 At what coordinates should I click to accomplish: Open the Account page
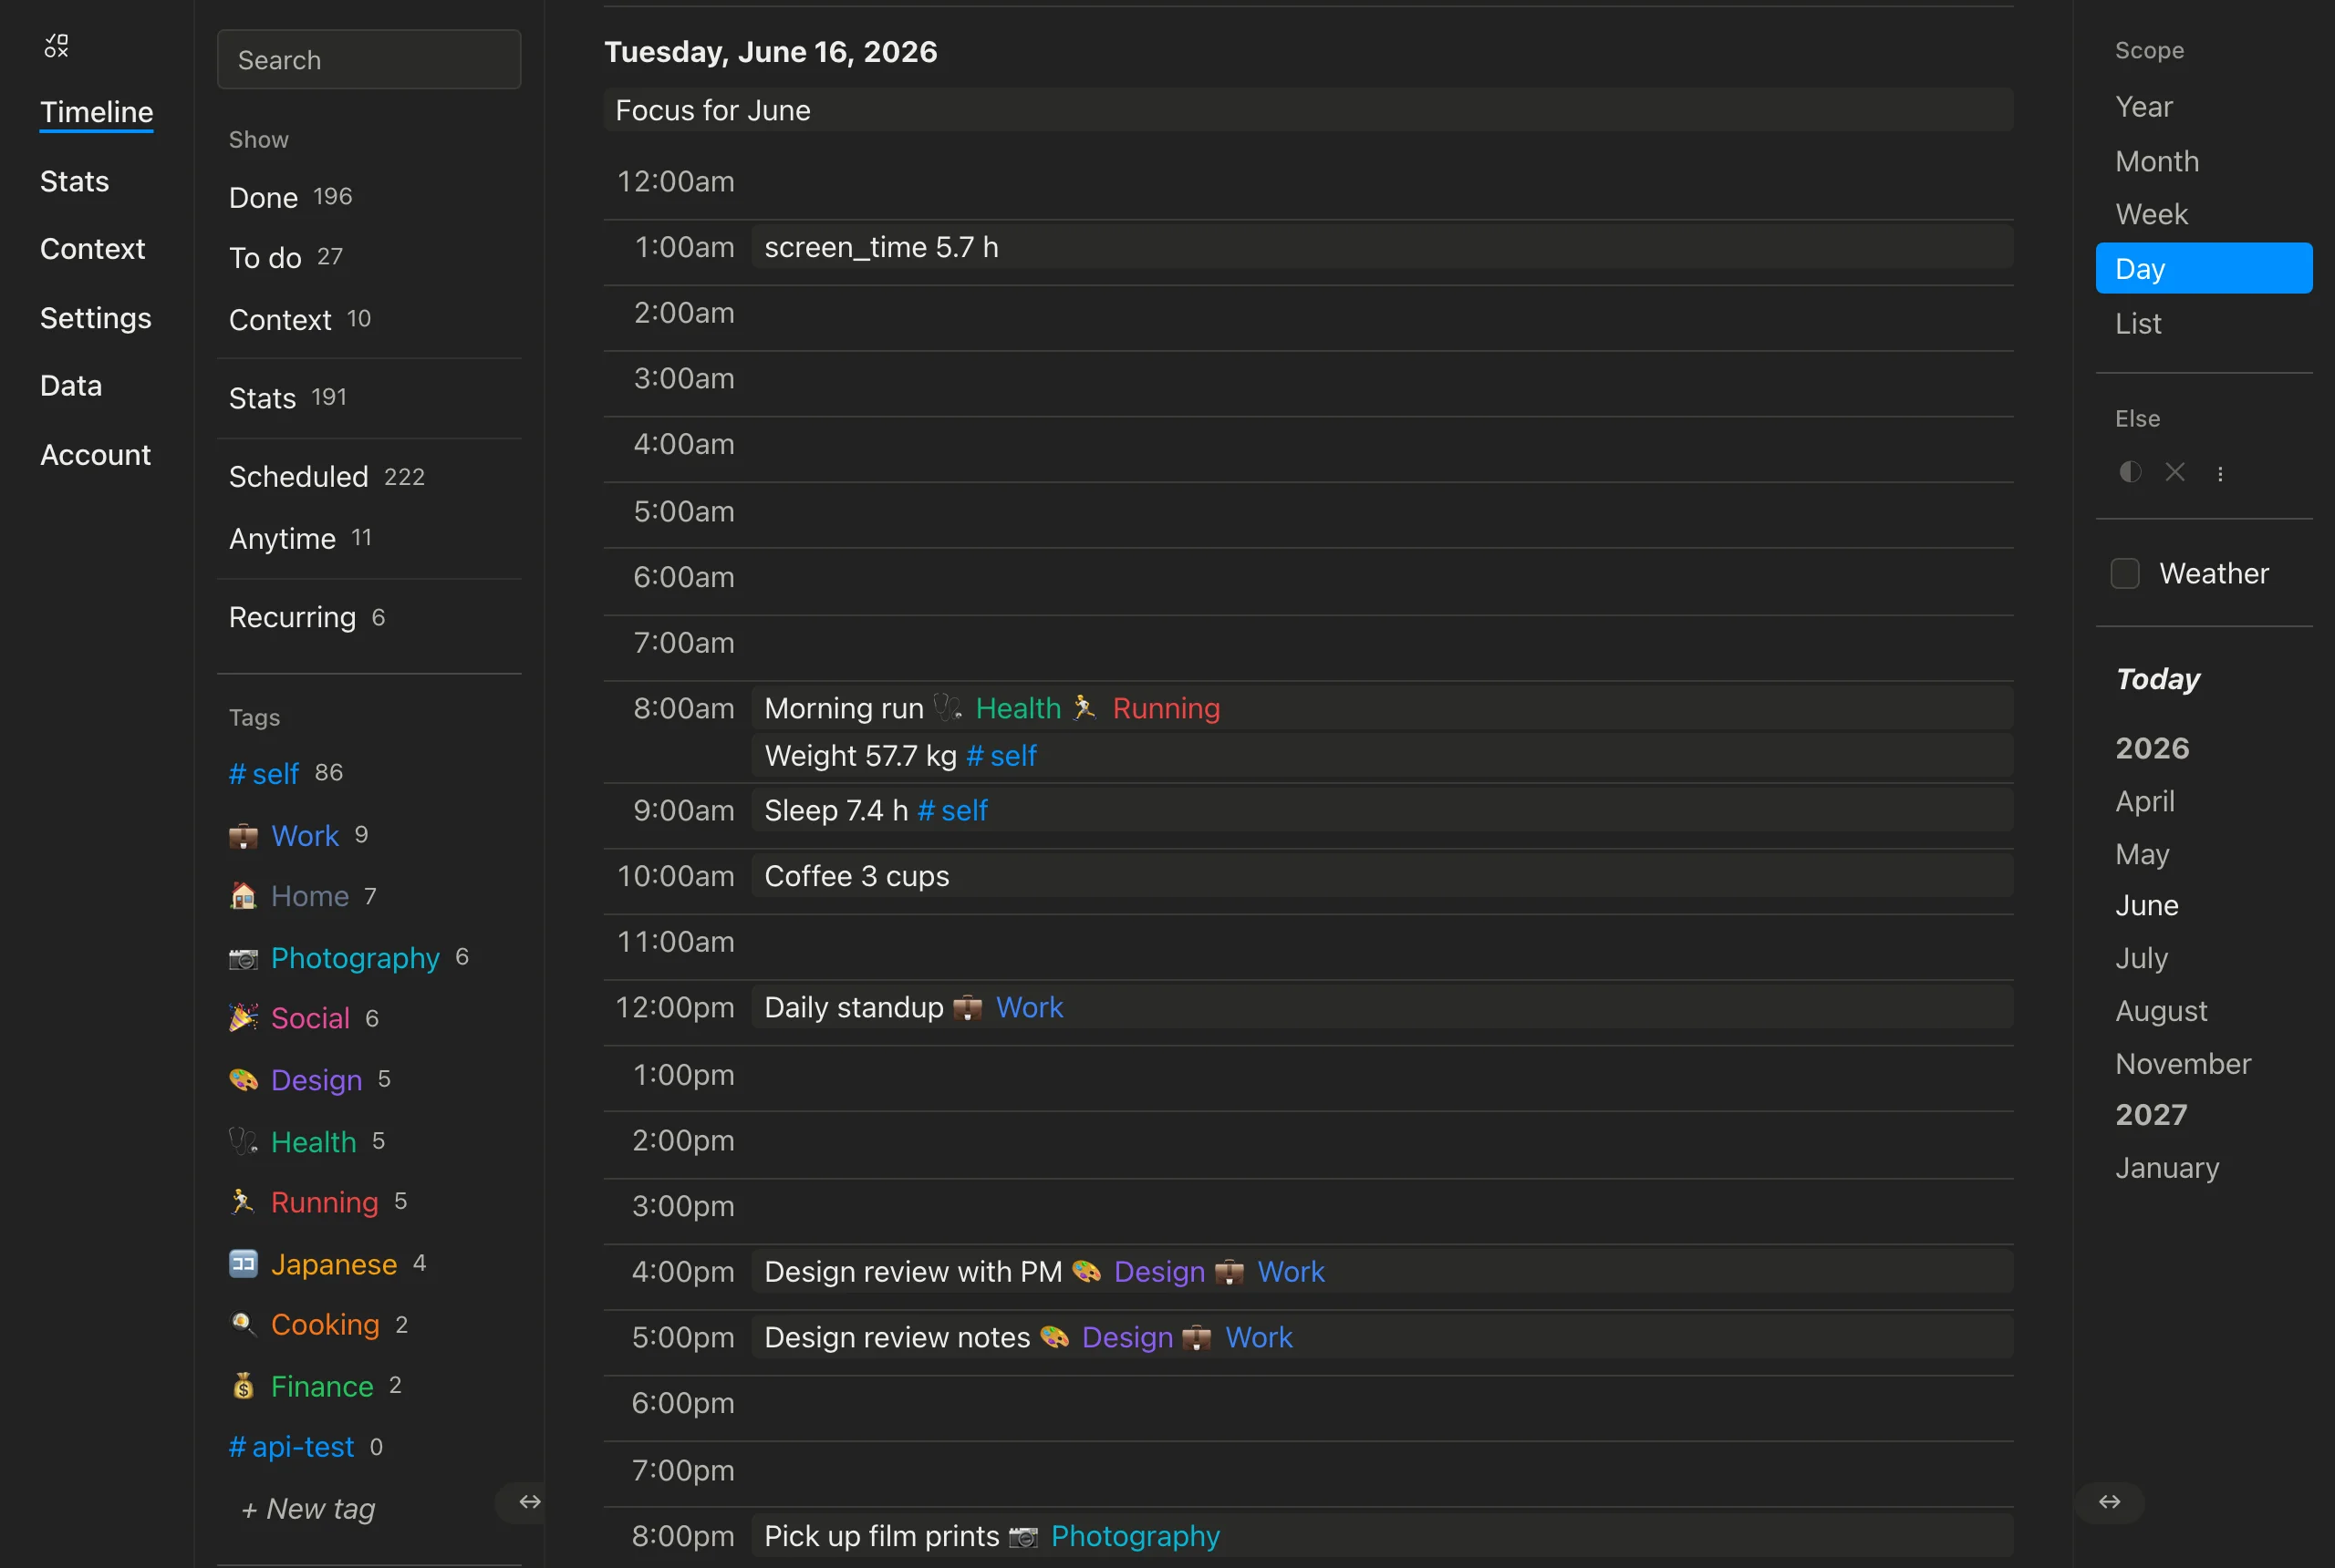pos(95,455)
